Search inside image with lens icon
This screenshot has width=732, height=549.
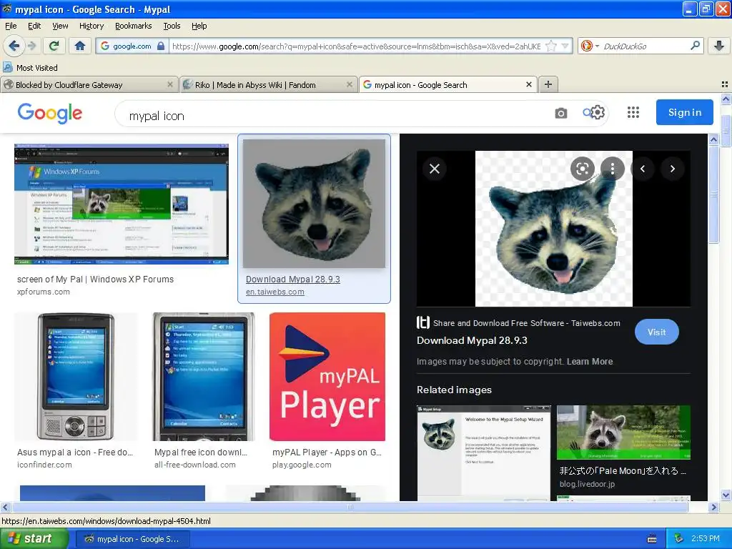(582, 169)
